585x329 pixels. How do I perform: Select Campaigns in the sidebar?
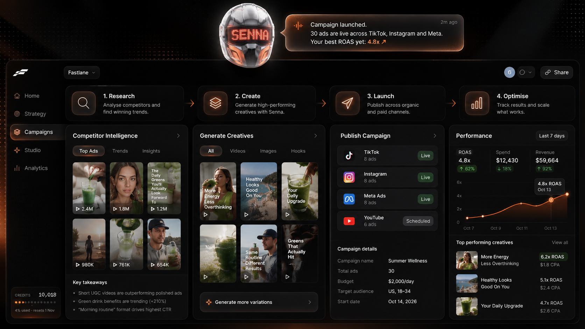(38, 132)
